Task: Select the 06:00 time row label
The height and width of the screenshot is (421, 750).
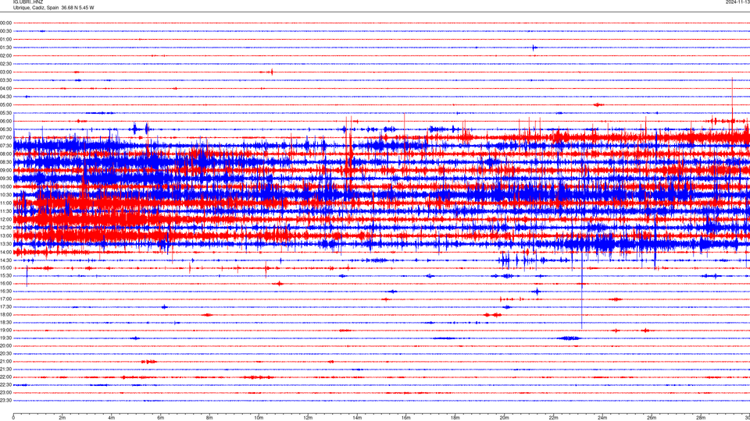Action: (5, 122)
